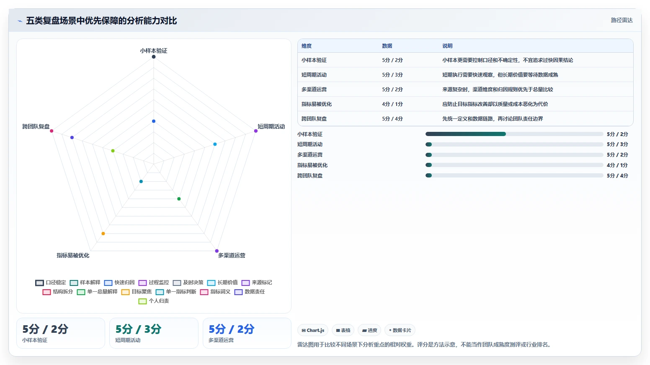
Task: Select the 短周期活动 table row name
Action: (314, 75)
